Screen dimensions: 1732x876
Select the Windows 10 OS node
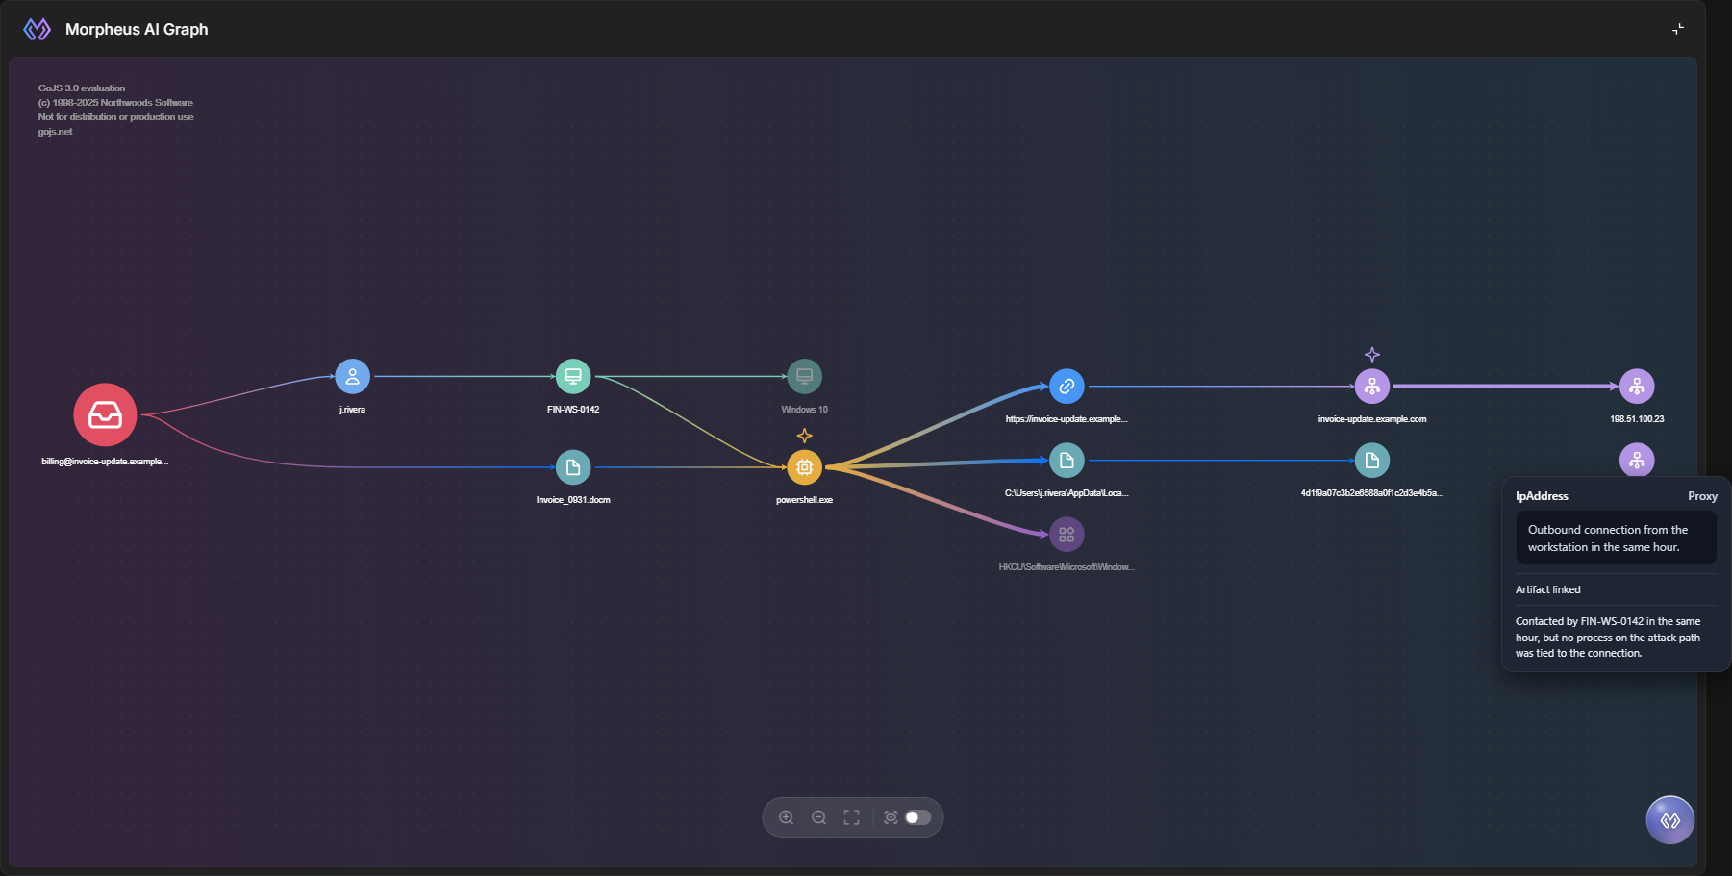(x=804, y=376)
